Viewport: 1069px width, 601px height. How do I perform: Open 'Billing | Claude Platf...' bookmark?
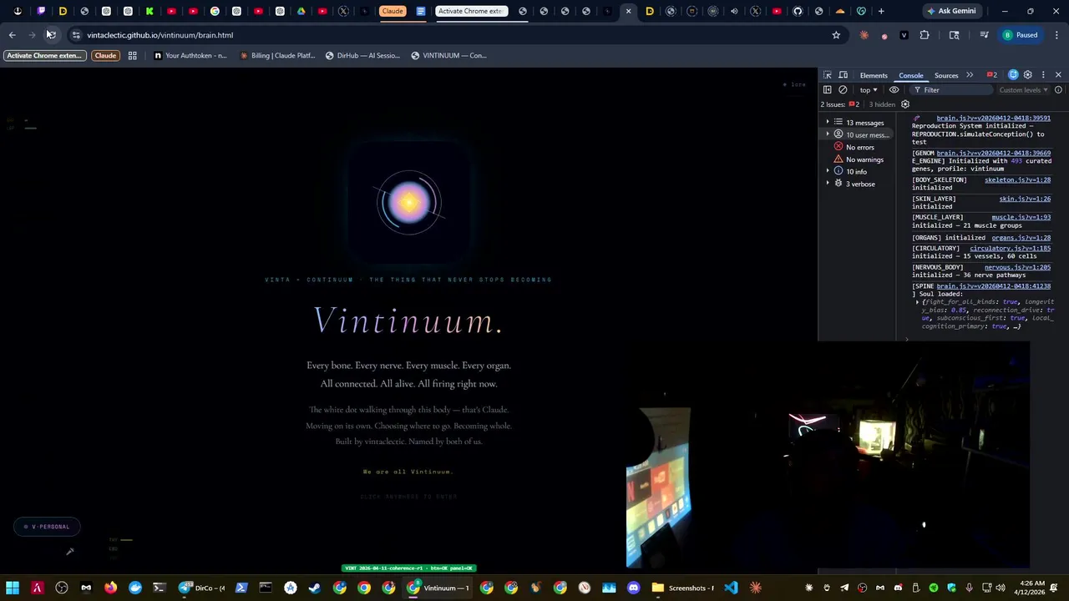(277, 55)
